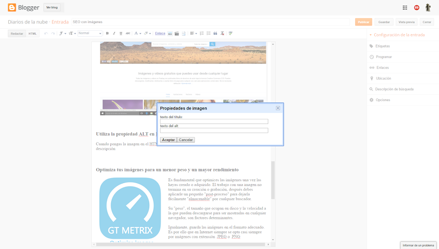This screenshot has height=249, width=439.
Task: Click the insert image icon
Action: (x=170, y=33)
